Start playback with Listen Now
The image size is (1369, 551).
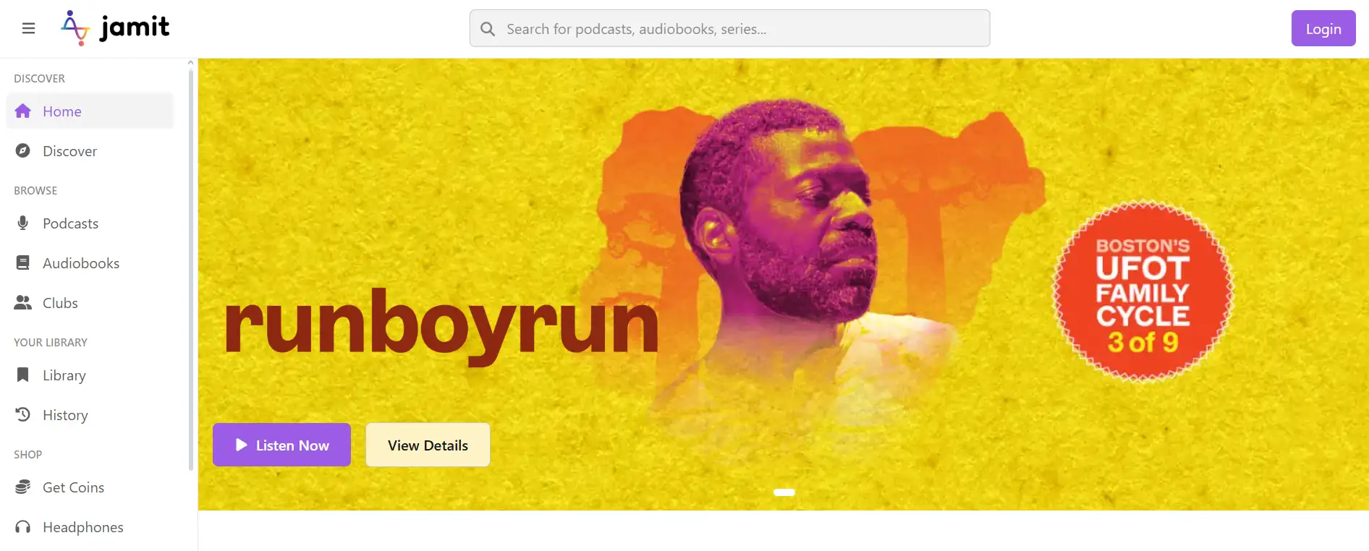click(281, 445)
